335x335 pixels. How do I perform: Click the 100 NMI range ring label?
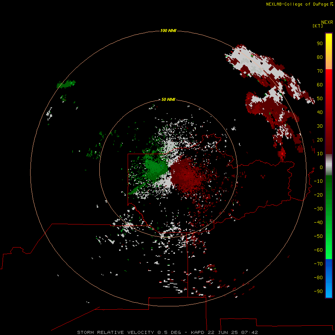pos(168,31)
